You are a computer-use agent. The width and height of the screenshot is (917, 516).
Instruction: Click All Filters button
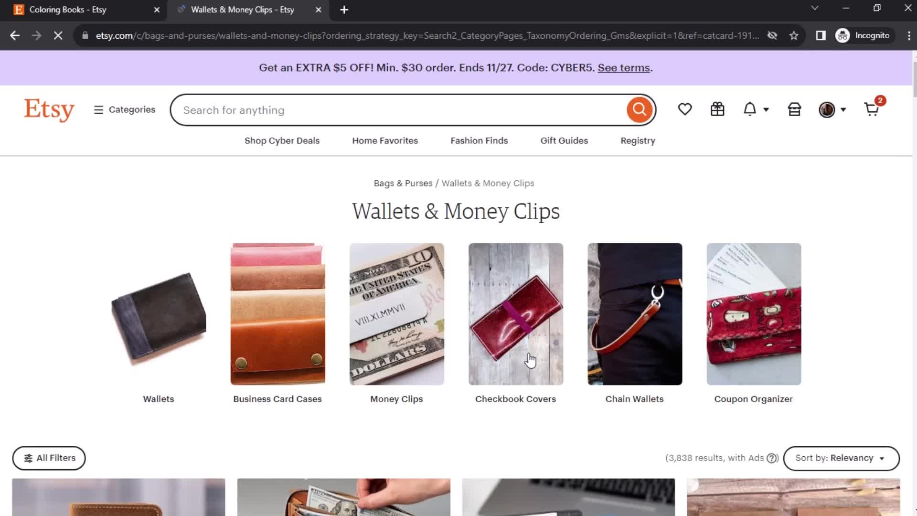(50, 458)
